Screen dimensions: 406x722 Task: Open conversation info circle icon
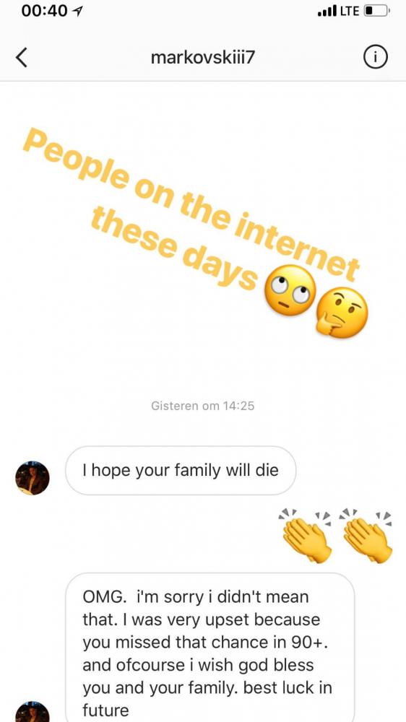[375, 58]
